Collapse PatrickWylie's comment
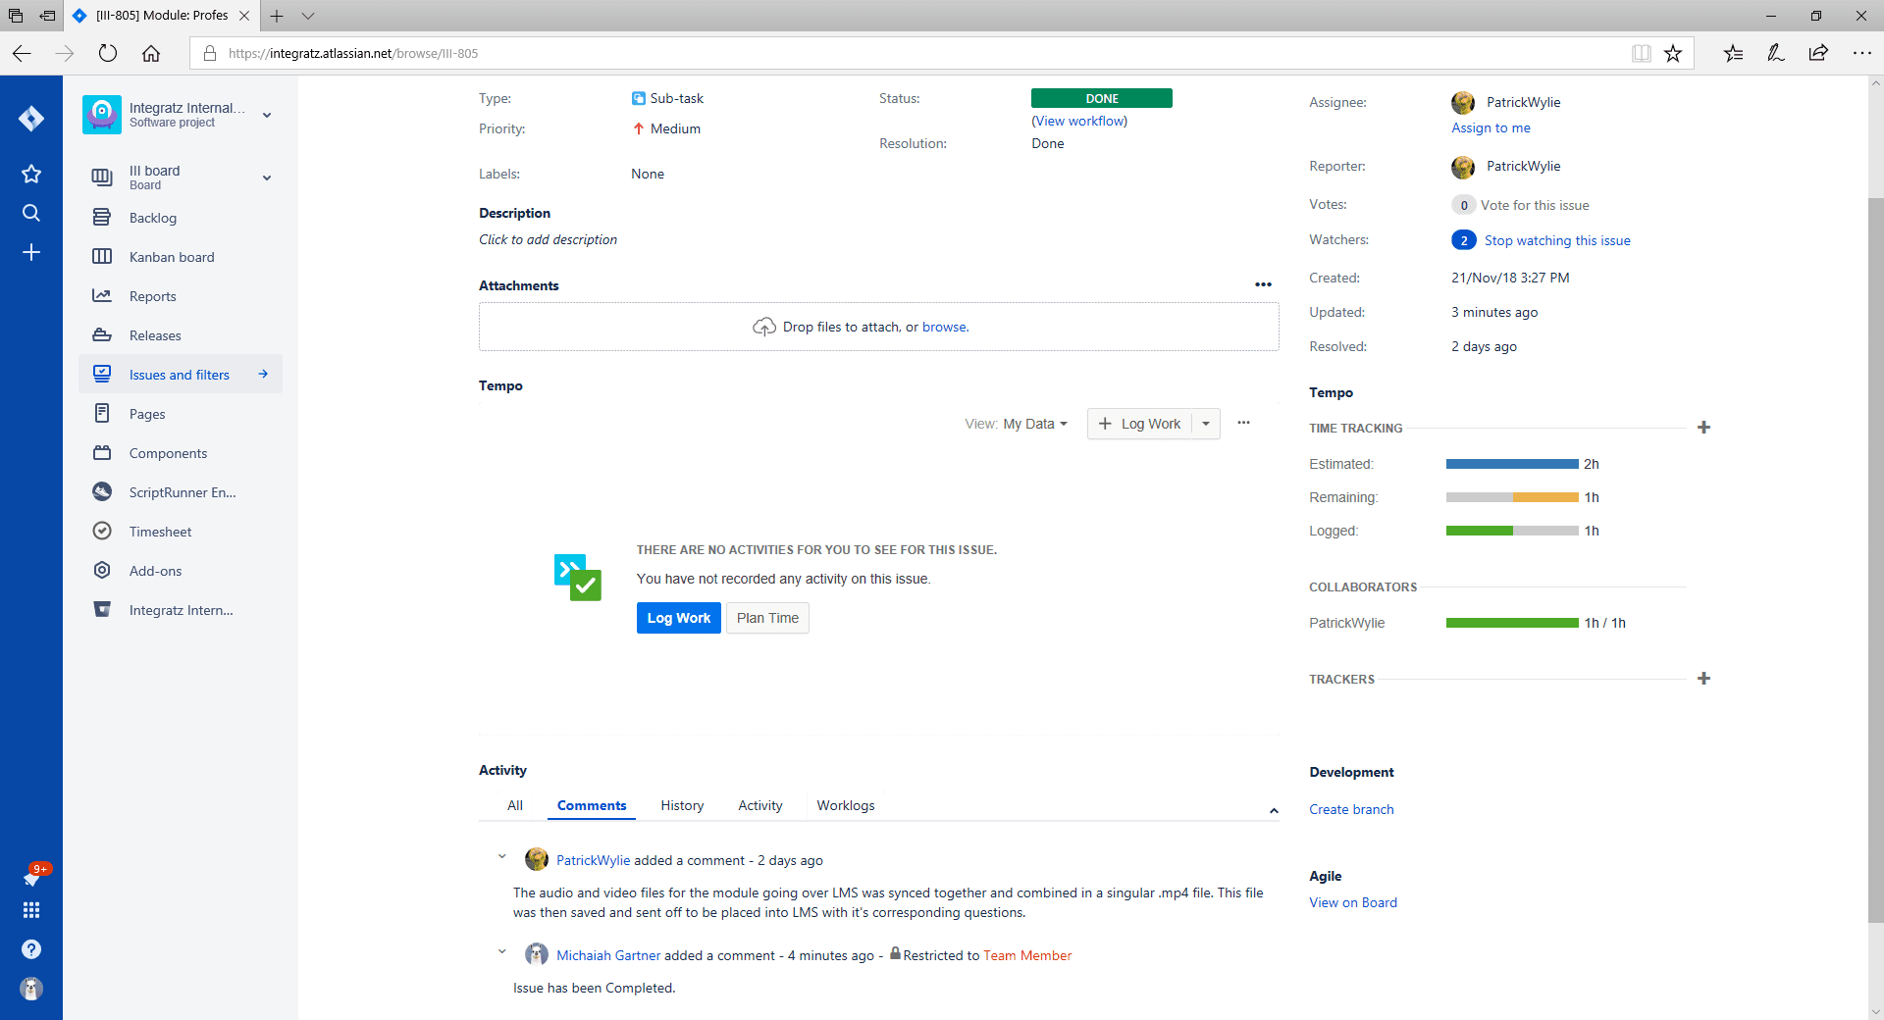The width and height of the screenshot is (1884, 1020). coord(502,857)
